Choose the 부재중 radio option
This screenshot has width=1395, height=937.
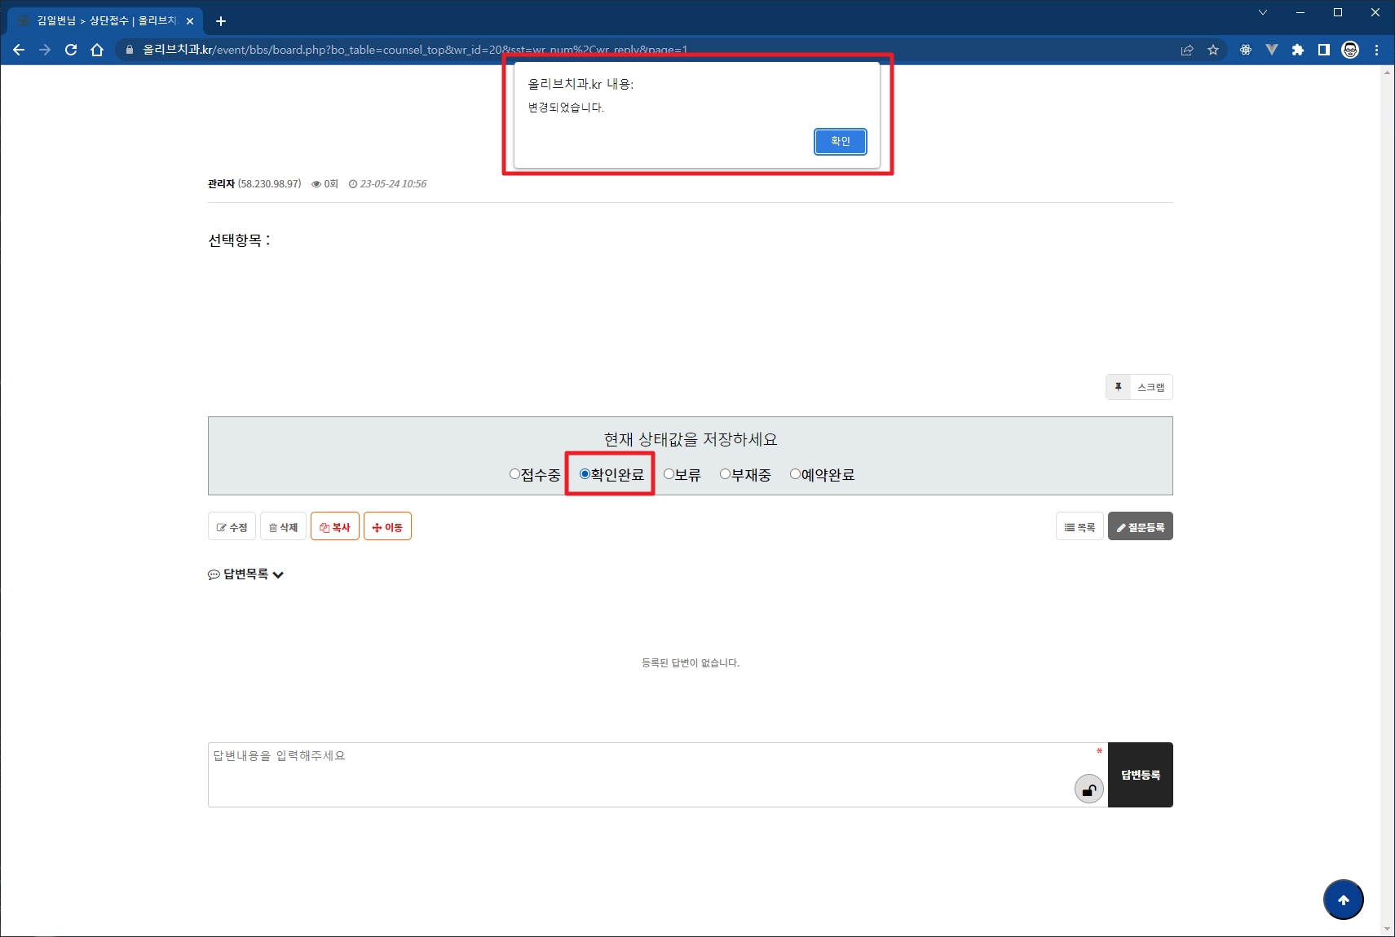point(725,474)
